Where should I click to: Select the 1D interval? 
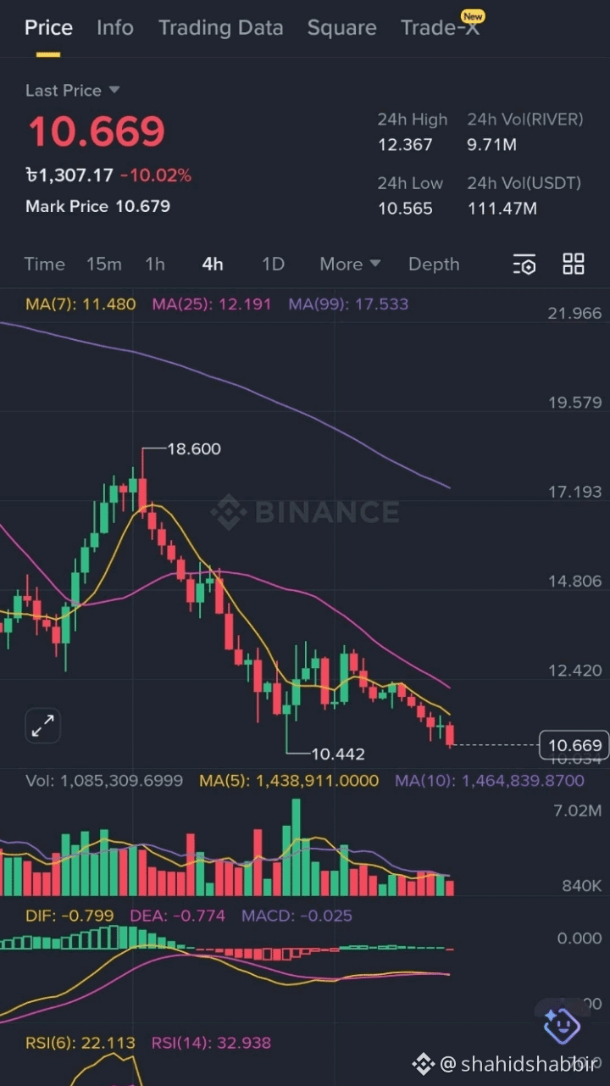pos(273,265)
